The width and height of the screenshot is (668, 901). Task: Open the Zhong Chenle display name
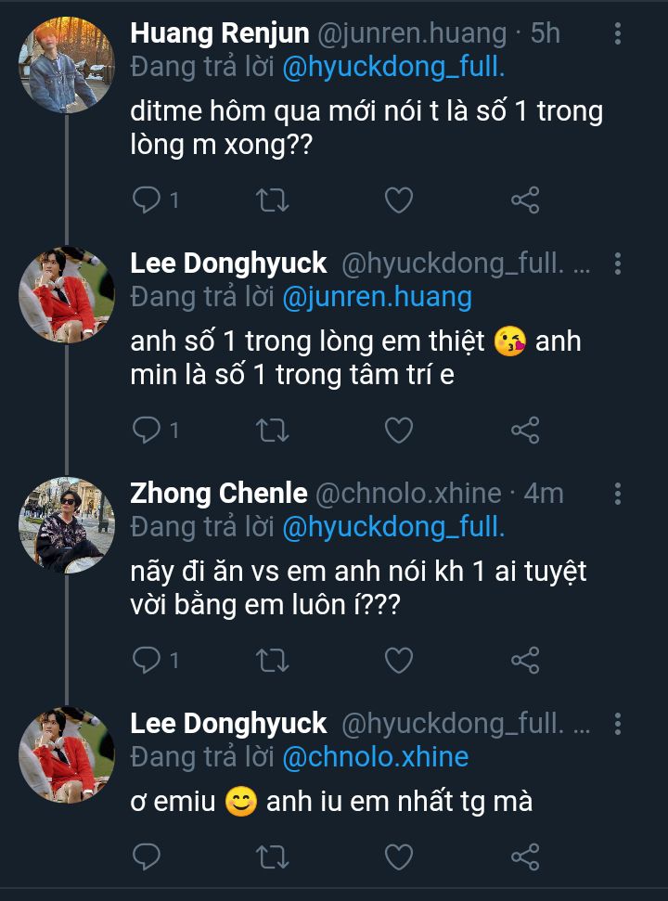219,494
